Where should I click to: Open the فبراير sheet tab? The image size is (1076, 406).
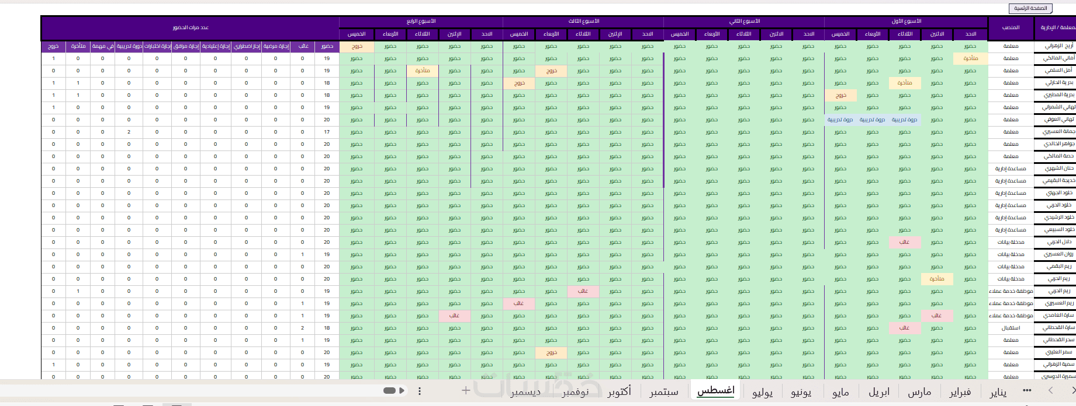[x=960, y=391]
